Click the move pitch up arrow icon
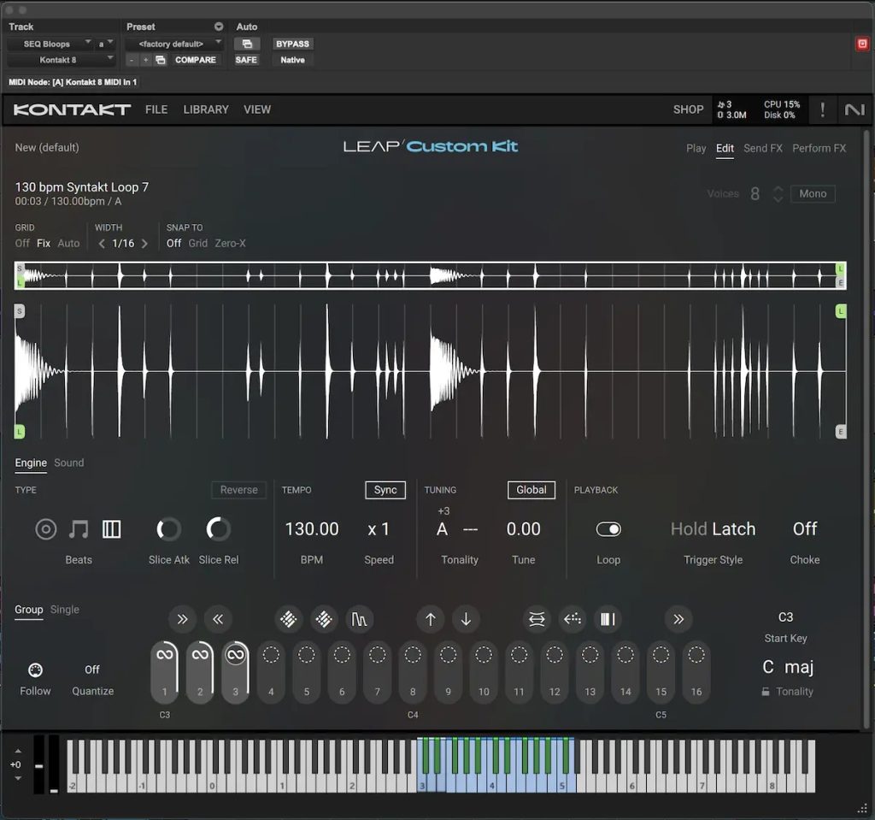Viewport: 875px width, 820px height. pyautogui.click(x=430, y=619)
